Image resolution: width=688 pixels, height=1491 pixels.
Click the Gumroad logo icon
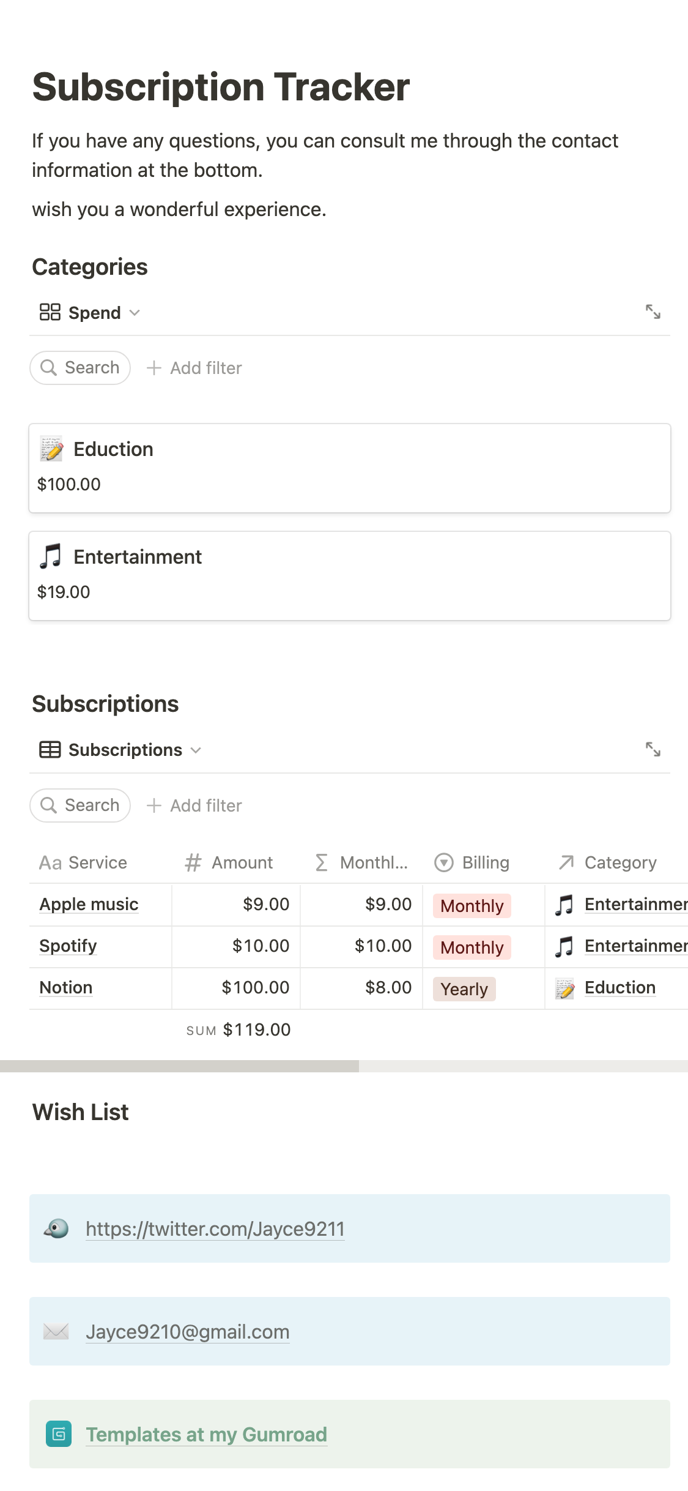pos(59,1434)
